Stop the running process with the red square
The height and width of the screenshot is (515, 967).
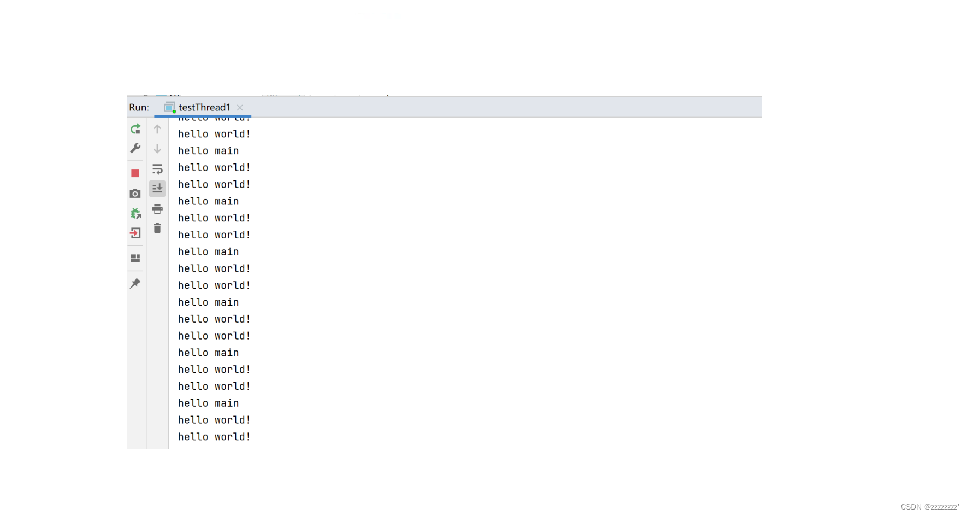coord(135,173)
